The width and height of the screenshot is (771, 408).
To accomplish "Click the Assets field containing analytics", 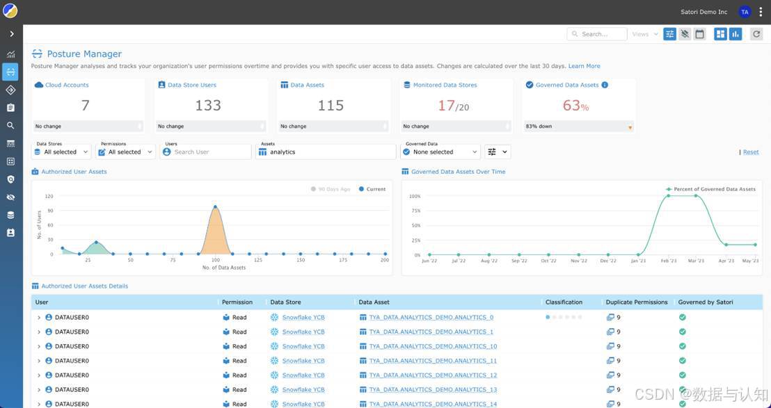I will point(326,152).
